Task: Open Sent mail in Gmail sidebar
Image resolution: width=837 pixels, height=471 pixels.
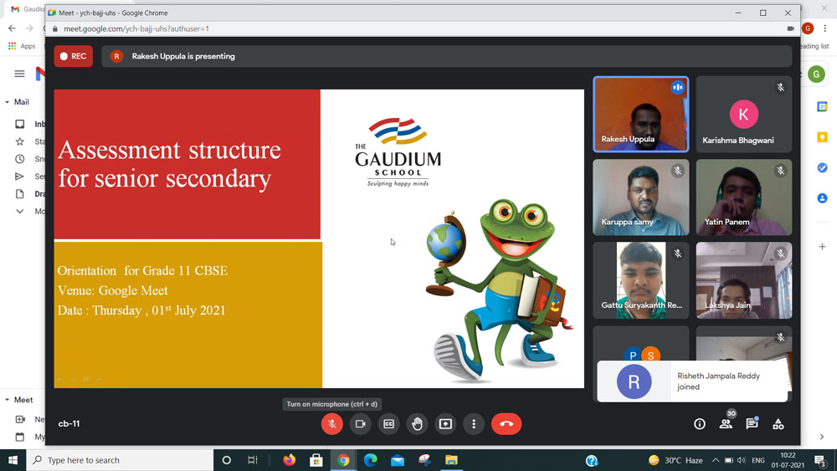Action: click(29, 177)
